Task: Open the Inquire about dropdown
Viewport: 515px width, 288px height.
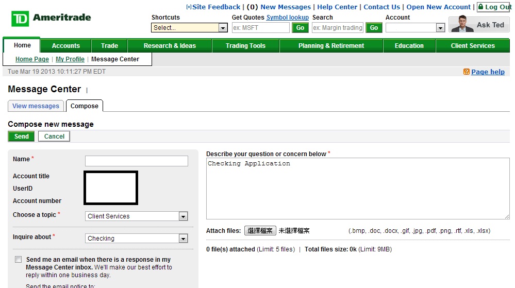Action: point(136,239)
